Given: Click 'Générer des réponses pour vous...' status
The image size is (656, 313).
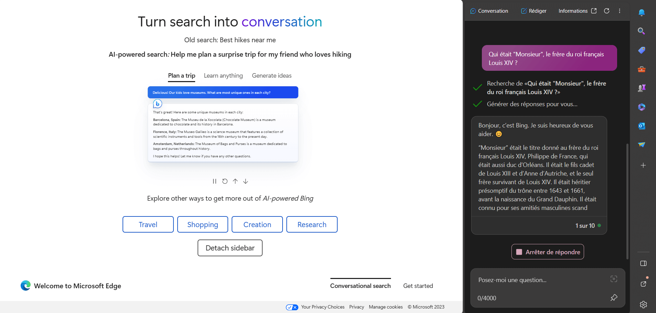Looking at the screenshot, I should point(532,104).
